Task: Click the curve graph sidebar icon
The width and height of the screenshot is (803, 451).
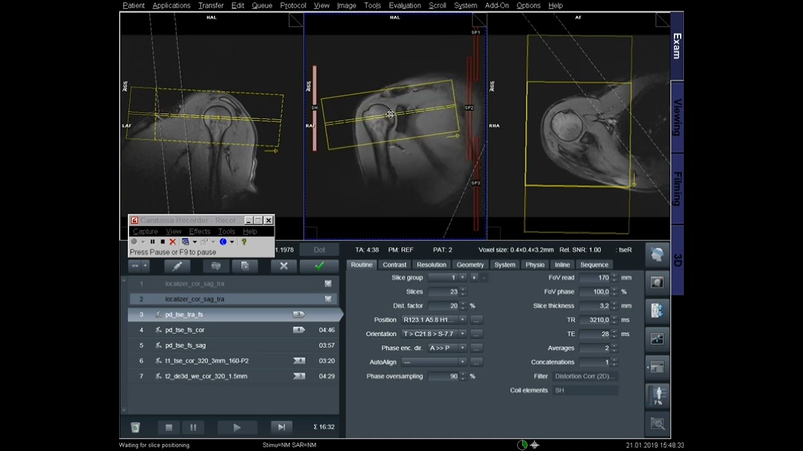Action: pyautogui.click(x=657, y=339)
